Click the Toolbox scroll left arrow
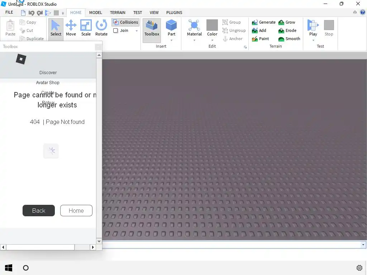The height and width of the screenshot is (275, 367). (3, 247)
